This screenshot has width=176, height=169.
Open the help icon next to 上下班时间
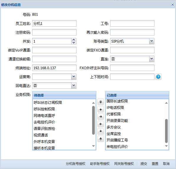(x=158, y=77)
